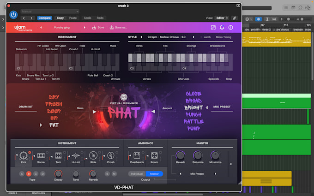The height and width of the screenshot is (196, 314).
Task: Click the Paste button
Action: [73, 18]
